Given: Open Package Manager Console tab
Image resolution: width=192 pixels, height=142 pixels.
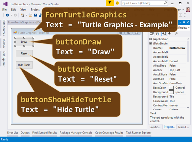Looking at the screenshot, I should click(x=76, y=133).
